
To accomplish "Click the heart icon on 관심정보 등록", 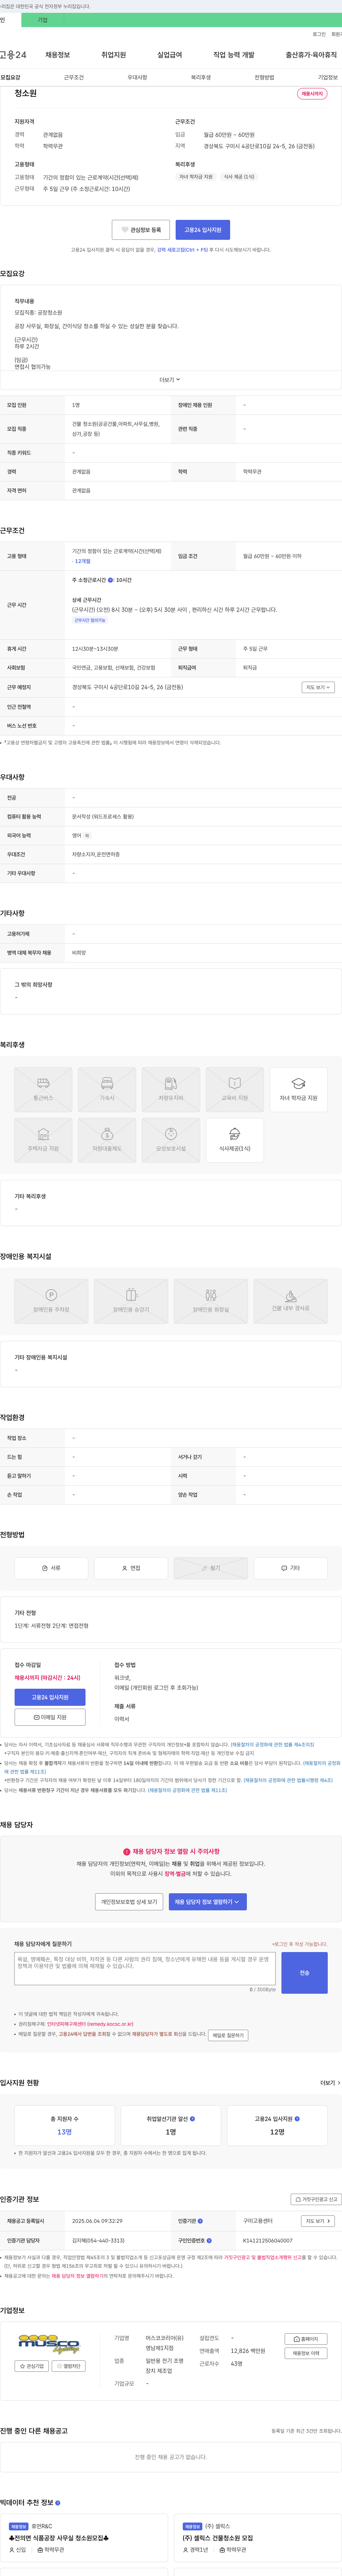I will tap(125, 230).
